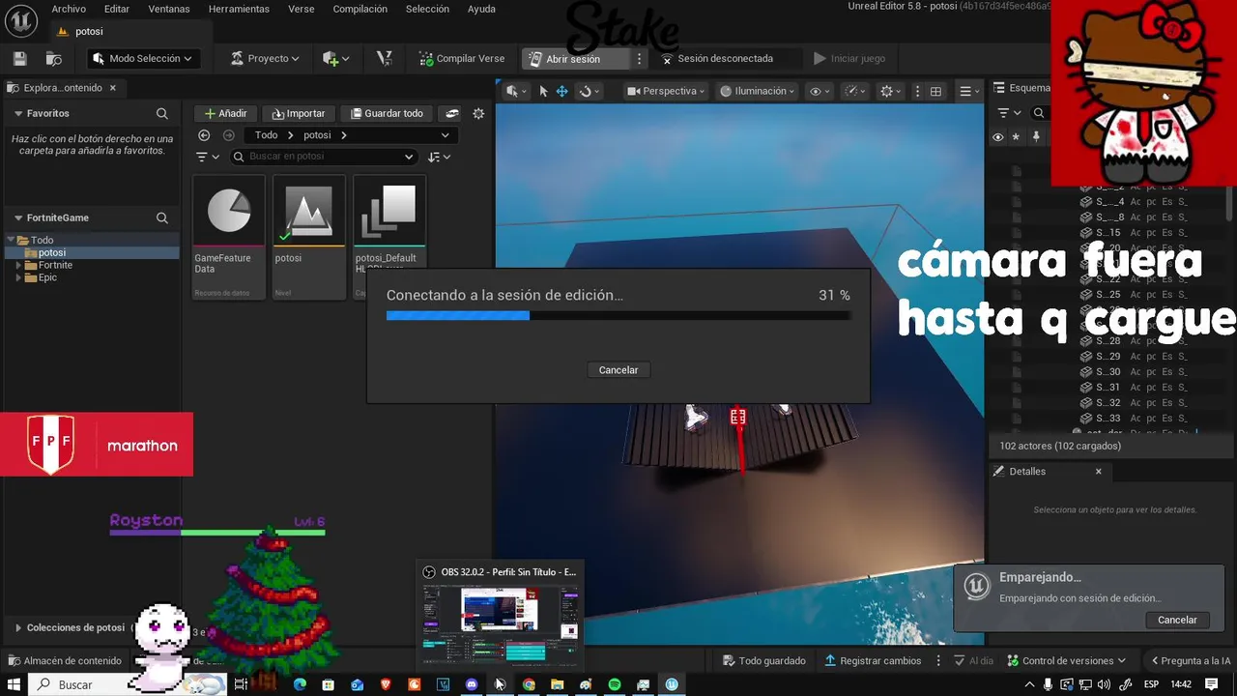Open the Herramientas menu
Image resolution: width=1237 pixels, height=696 pixels.
pos(239,9)
